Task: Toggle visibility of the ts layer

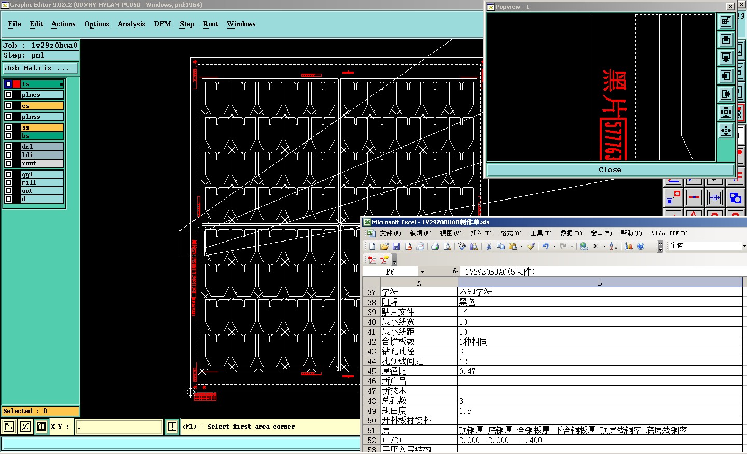Action: 8,84
